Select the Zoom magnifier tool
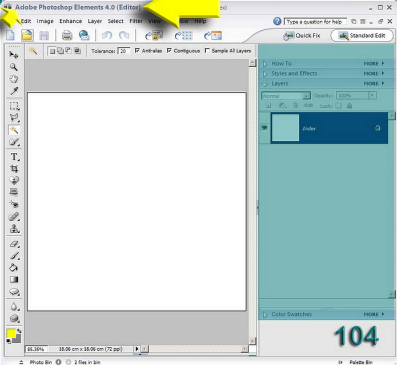 14,67
